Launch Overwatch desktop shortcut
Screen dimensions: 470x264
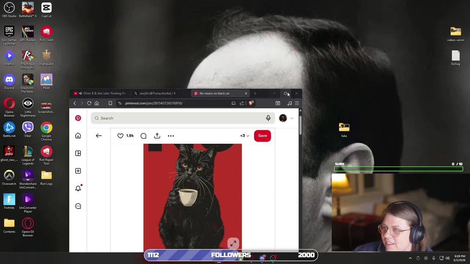tap(9, 177)
